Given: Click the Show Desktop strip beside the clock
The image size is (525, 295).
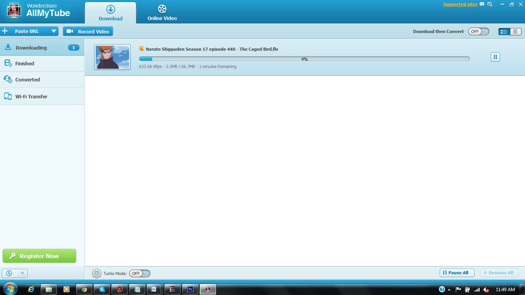Looking at the screenshot, I should 522,289.
